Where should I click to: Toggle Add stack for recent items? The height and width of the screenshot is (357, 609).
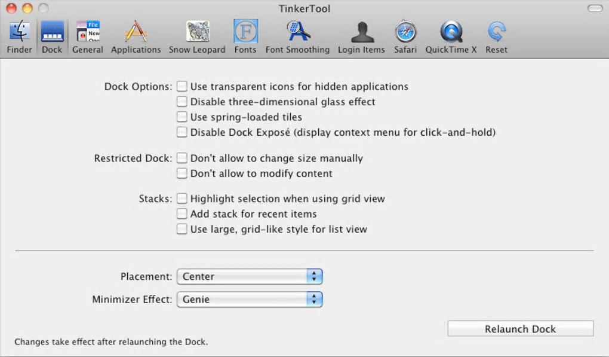pos(182,214)
